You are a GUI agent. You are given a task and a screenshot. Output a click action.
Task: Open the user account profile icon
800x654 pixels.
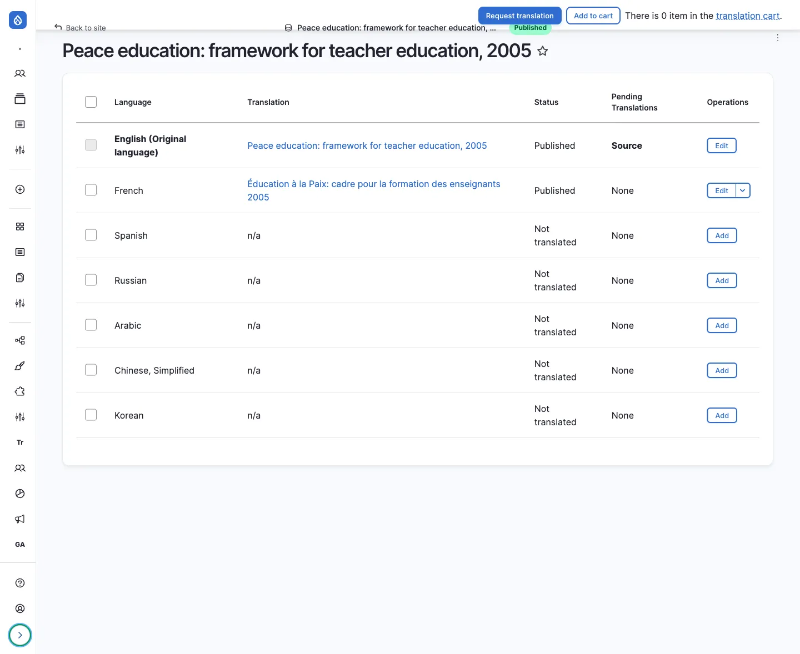coord(20,608)
